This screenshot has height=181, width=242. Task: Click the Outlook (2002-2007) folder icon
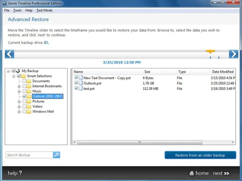(29, 96)
